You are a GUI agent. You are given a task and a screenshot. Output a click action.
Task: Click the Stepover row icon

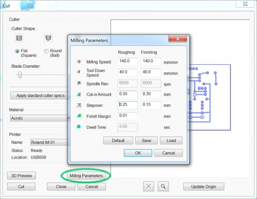(x=79, y=105)
